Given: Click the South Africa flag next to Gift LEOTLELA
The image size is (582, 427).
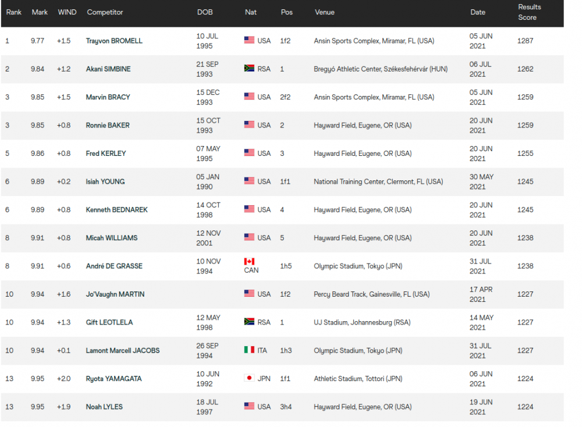Looking at the screenshot, I should pos(249,322).
